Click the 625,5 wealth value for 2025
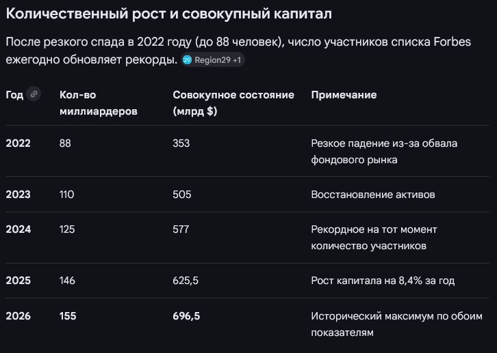The width and height of the screenshot is (497, 353). [x=186, y=281]
